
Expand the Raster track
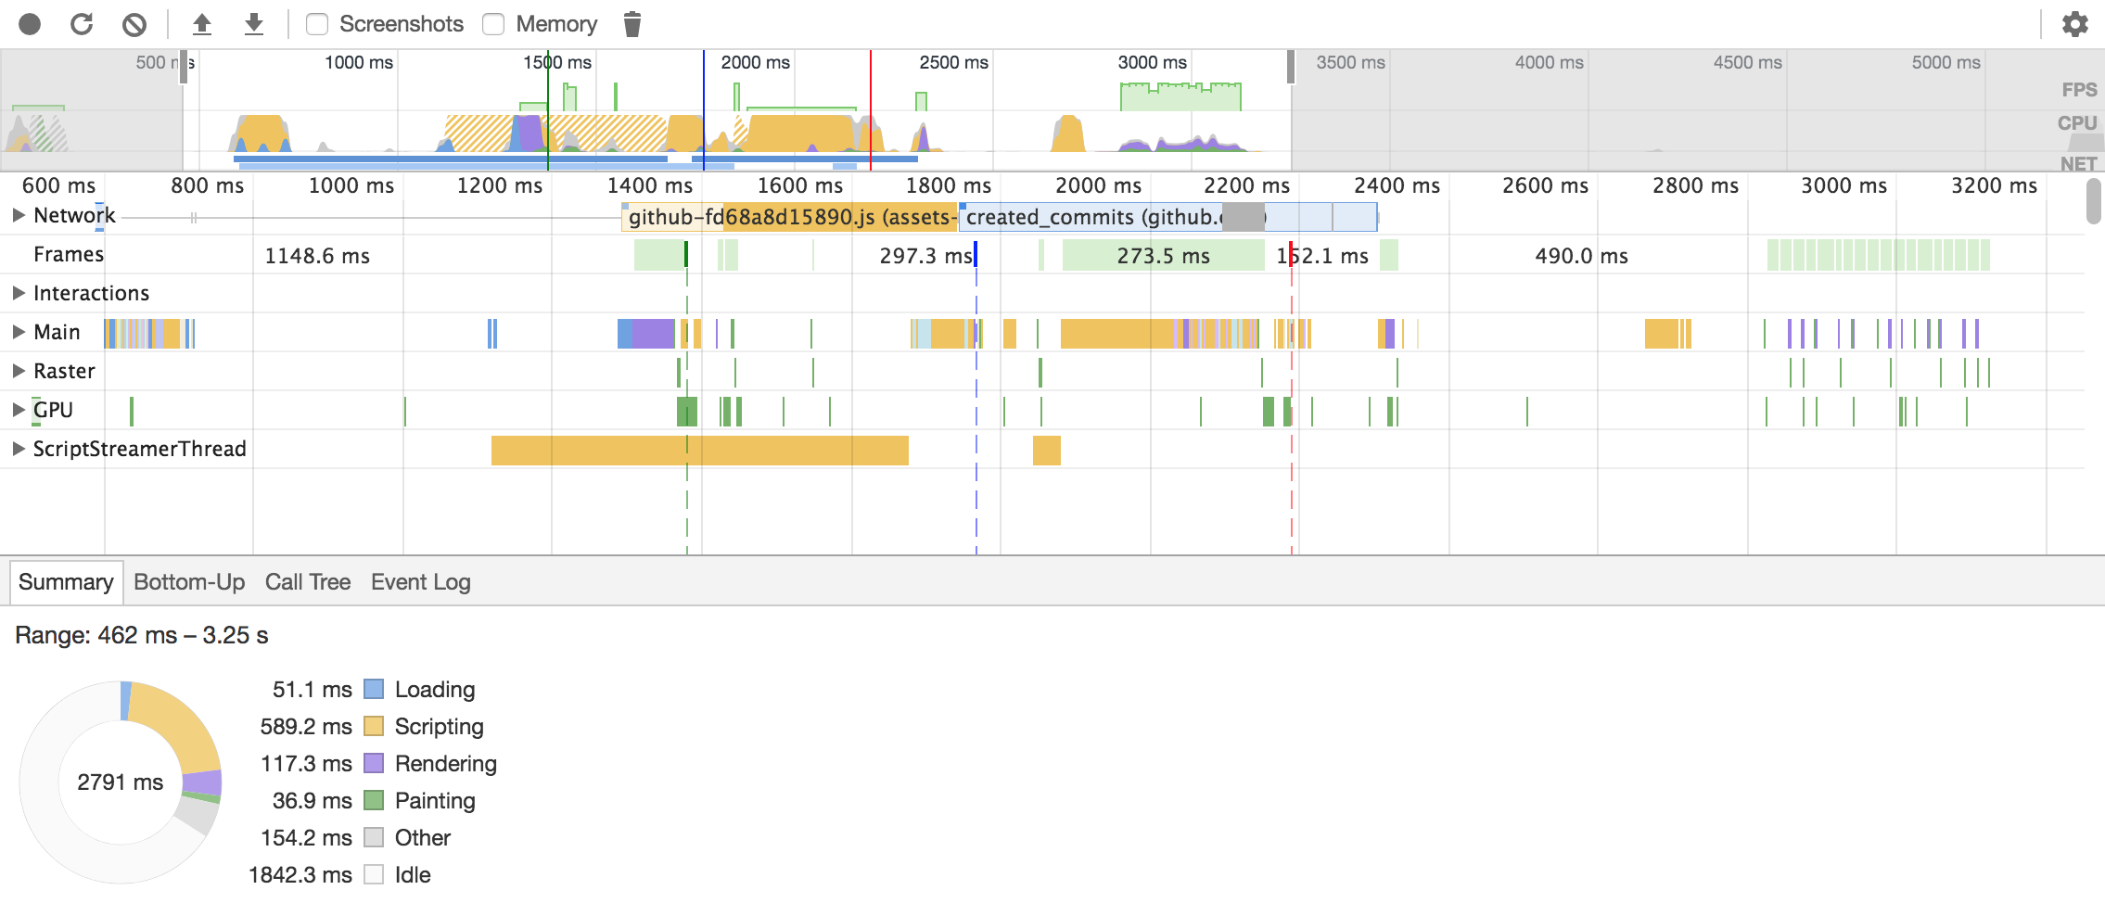18,371
